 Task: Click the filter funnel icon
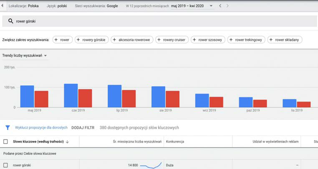tap(8, 128)
